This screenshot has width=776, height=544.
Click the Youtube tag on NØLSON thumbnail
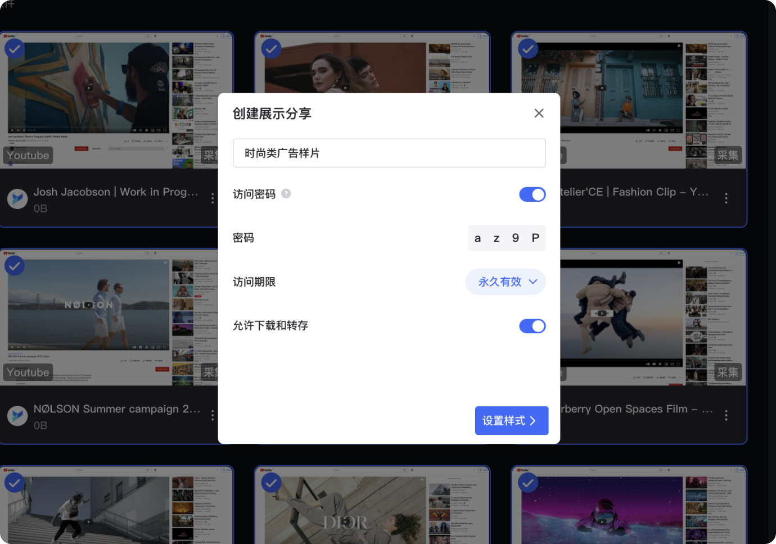pos(28,372)
